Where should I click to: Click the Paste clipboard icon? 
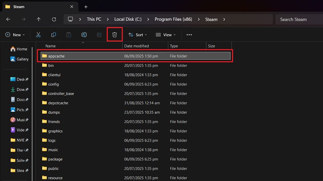tap(69, 35)
